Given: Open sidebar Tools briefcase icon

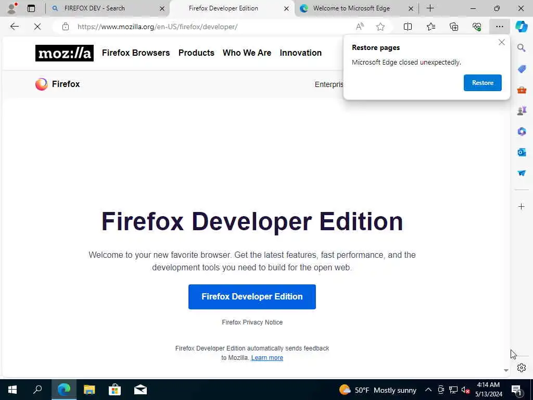Looking at the screenshot, I should (522, 90).
